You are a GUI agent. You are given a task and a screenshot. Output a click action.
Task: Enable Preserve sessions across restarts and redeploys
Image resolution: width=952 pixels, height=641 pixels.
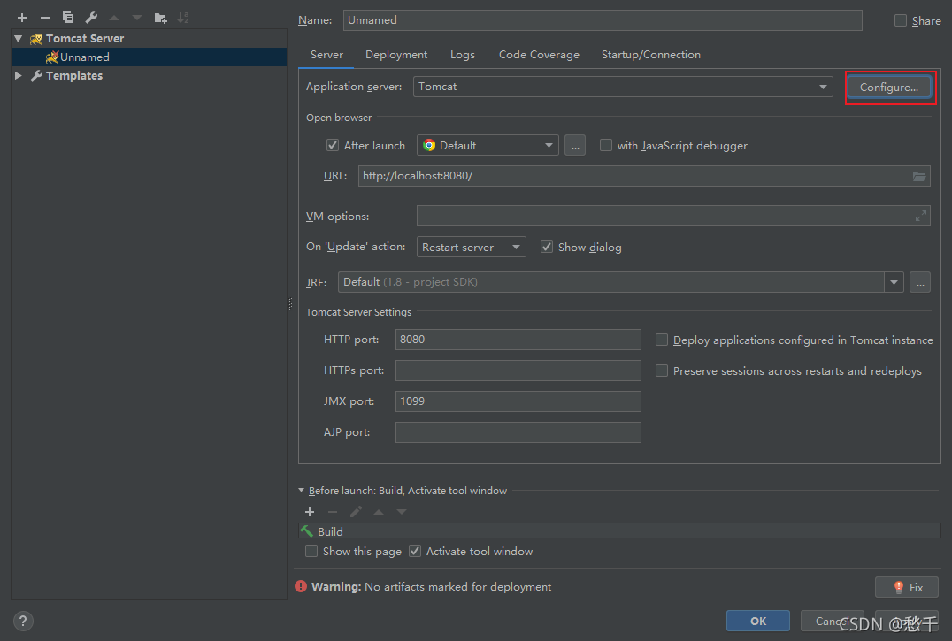coord(662,370)
